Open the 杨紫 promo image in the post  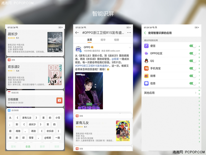coord(89,91)
